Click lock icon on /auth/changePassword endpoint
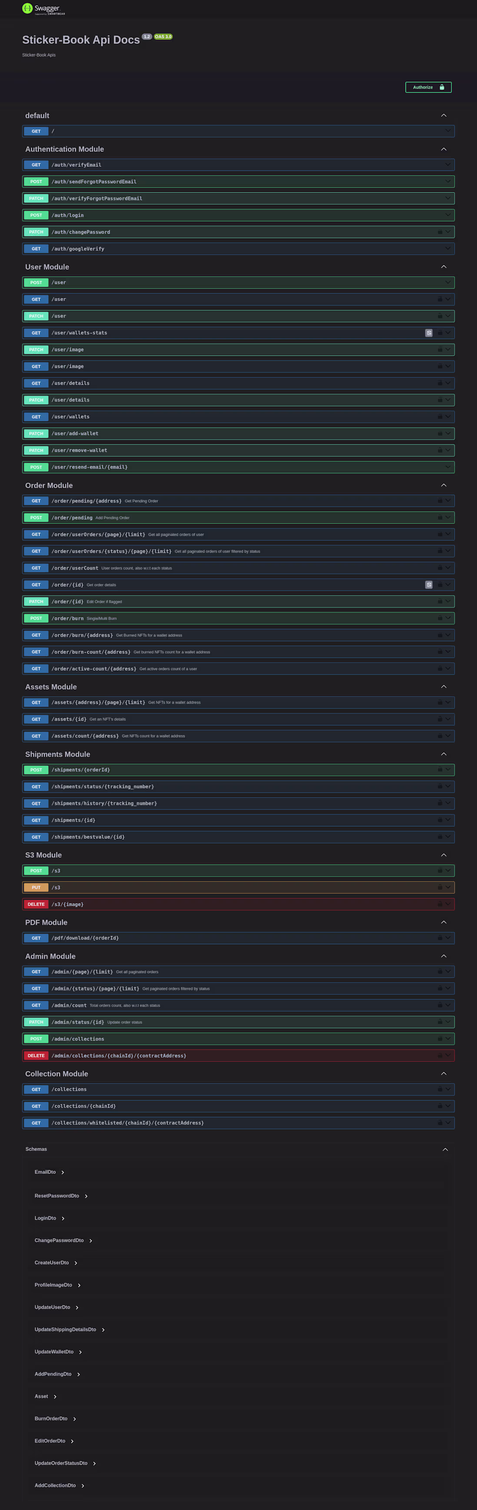Viewport: 477px width, 1510px height. coord(440,232)
